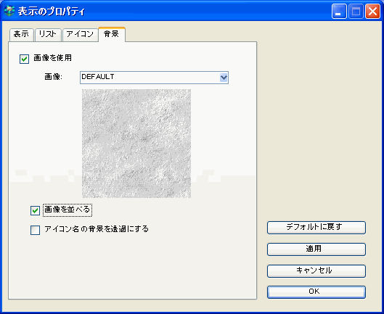Screen dimensions: 384x314
Task: Open the リスト tab
Action: coord(48,35)
